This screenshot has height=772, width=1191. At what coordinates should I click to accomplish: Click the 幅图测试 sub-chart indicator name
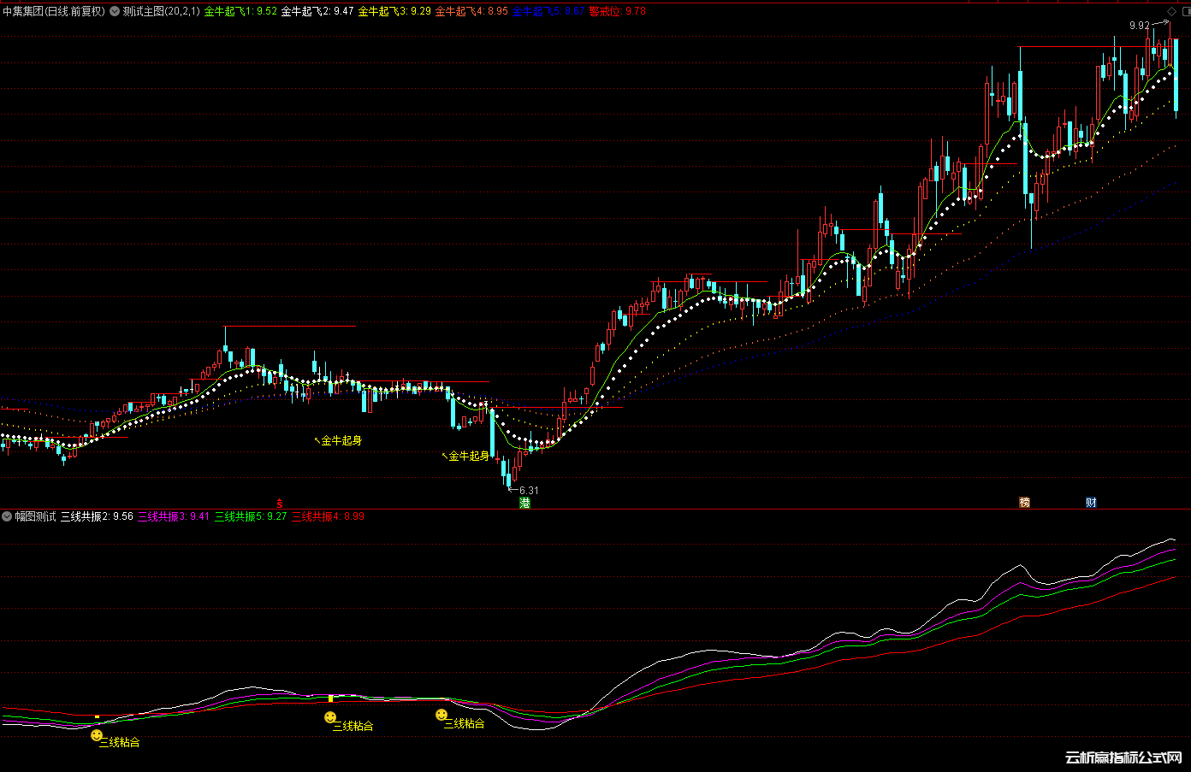pyautogui.click(x=35, y=516)
